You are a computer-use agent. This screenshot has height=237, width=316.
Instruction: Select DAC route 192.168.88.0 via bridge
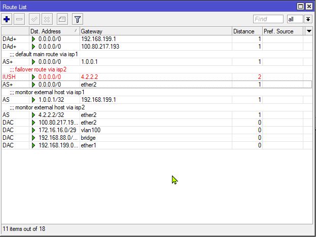tap(157, 138)
